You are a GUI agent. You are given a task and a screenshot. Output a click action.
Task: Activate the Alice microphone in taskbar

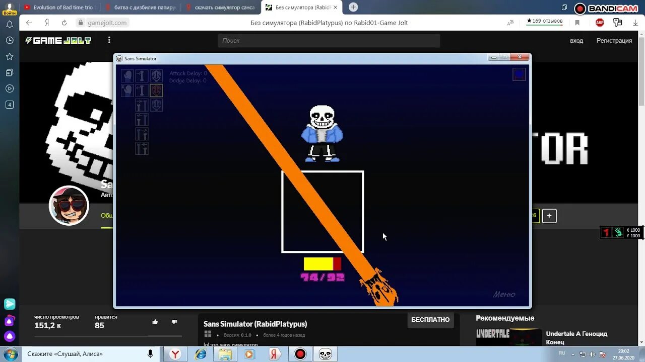150,354
